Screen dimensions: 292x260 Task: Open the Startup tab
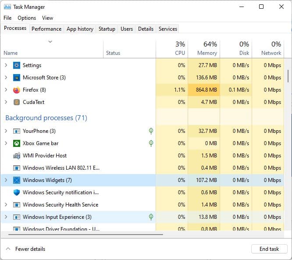point(107,29)
